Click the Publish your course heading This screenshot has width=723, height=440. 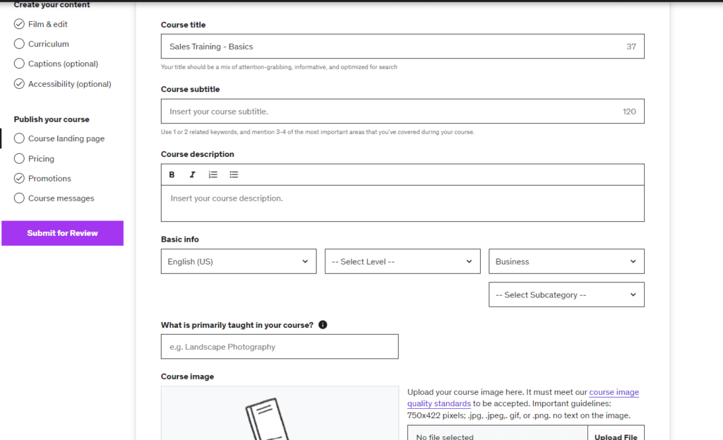pos(52,119)
